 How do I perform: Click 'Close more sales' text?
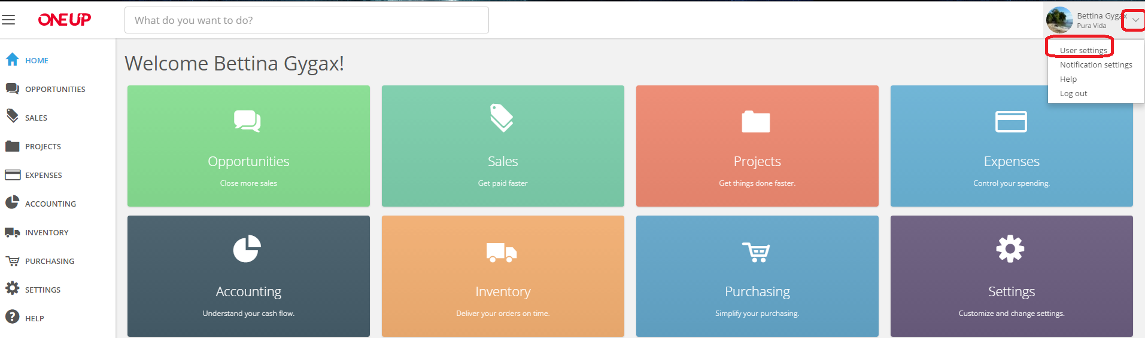[x=248, y=183]
